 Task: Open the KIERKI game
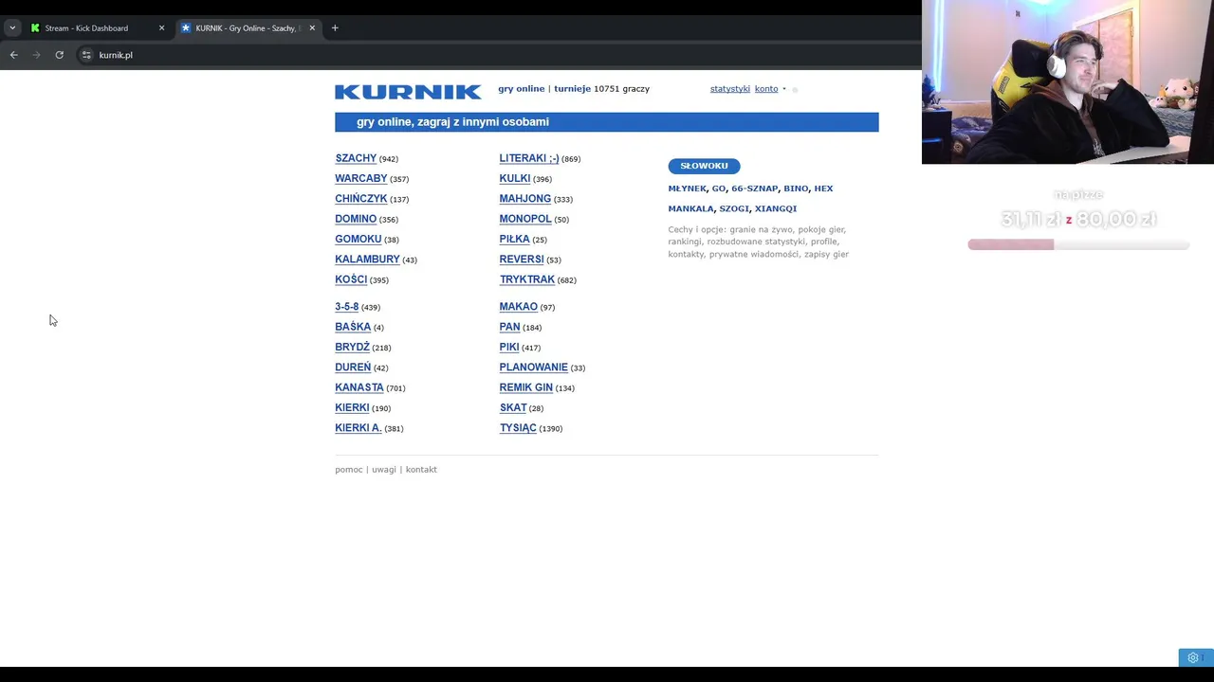pyautogui.click(x=352, y=408)
